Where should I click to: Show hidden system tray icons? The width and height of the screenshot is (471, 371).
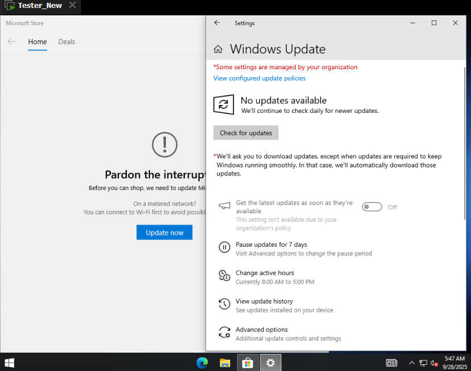click(412, 363)
